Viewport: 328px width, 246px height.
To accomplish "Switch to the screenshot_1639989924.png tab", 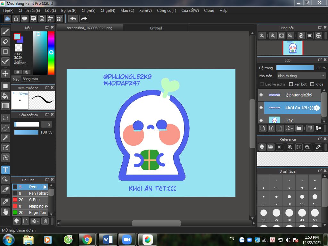I will 90,28.
